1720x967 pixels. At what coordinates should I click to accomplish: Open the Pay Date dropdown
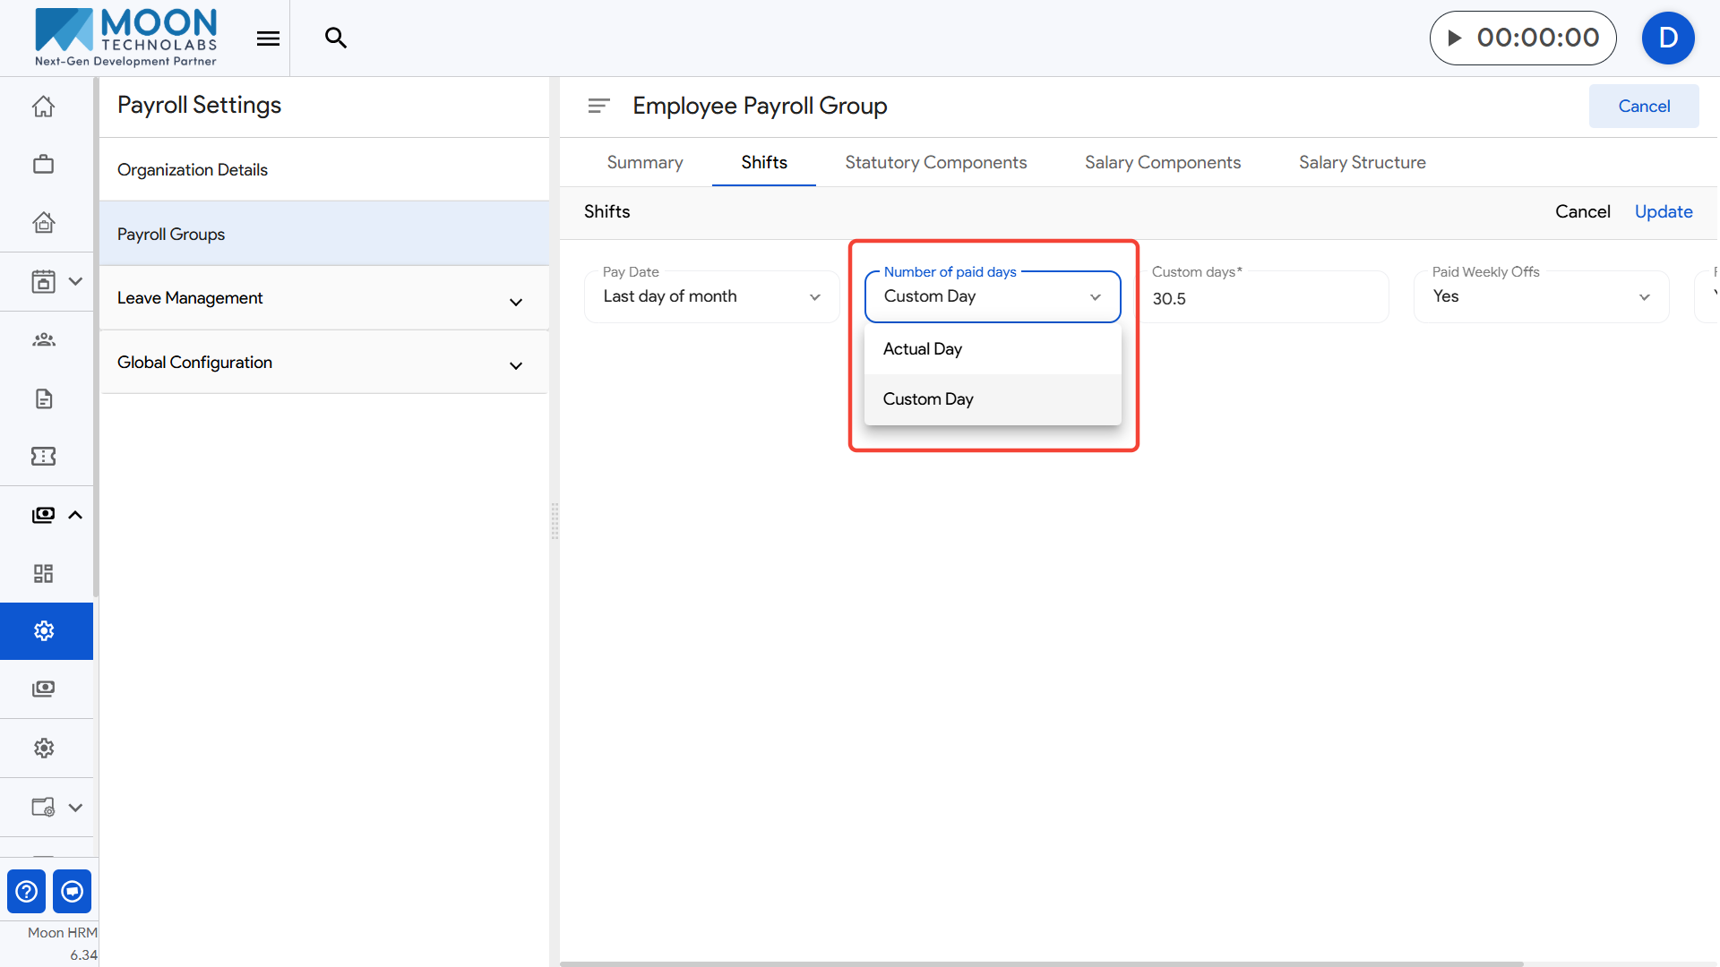[711, 296]
